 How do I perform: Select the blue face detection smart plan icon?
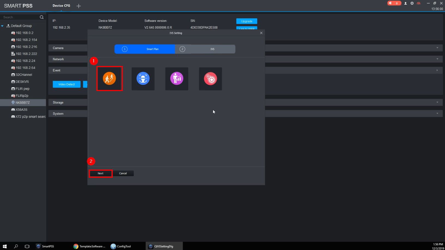pos(143,79)
